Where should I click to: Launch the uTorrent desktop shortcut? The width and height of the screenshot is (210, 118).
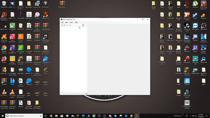[x=195, y=4]
